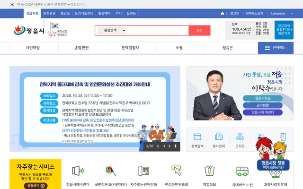Screen dimensions: 303x189
Task: Open 인구정책 통합안내서 바로가기 button
Action: click(284, 30)
